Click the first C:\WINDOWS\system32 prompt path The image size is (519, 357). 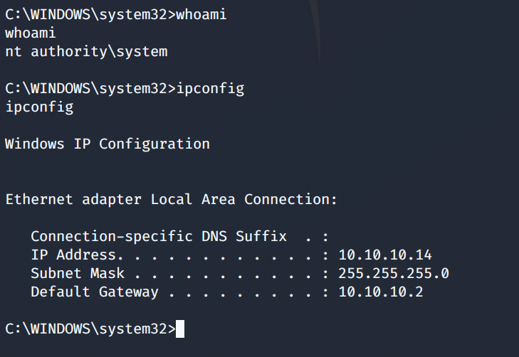click(x=85, y=14)
